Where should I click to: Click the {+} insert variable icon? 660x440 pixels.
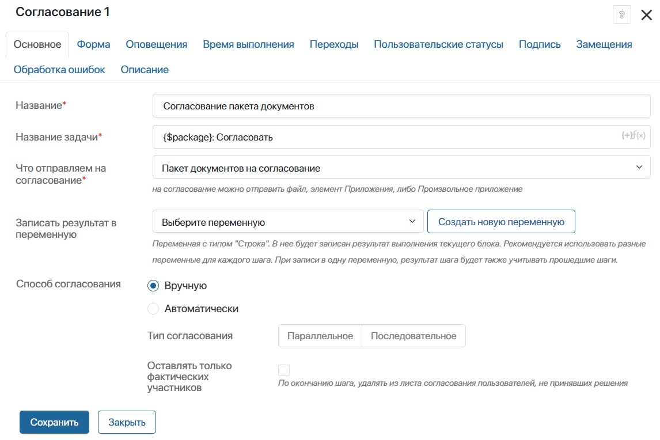click(x=627, y=135)
